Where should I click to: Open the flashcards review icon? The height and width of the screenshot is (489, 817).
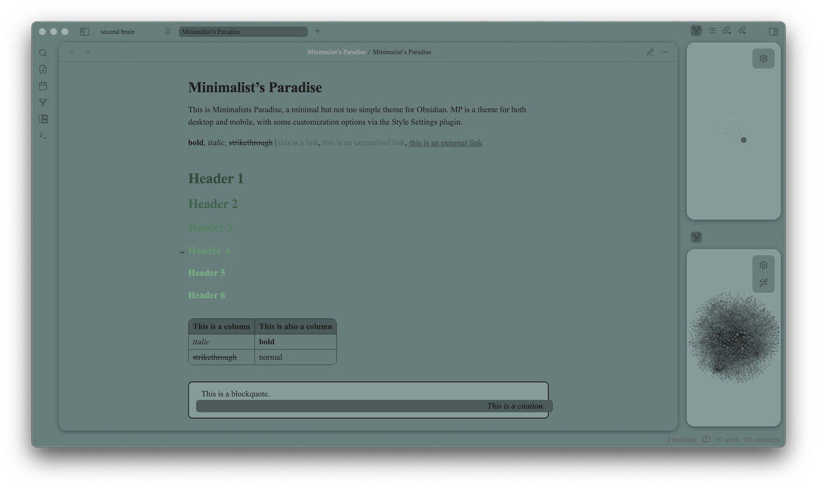(x=43, y=118)
